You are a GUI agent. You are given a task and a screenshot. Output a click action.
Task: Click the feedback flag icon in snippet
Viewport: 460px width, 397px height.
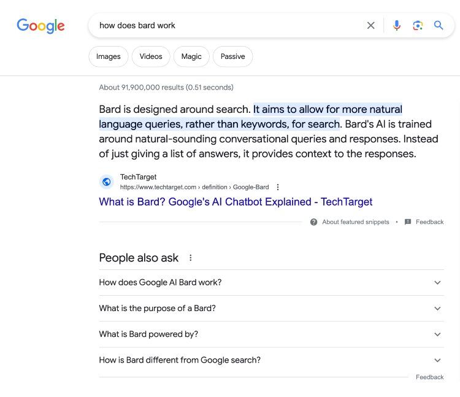pos(408,222)
